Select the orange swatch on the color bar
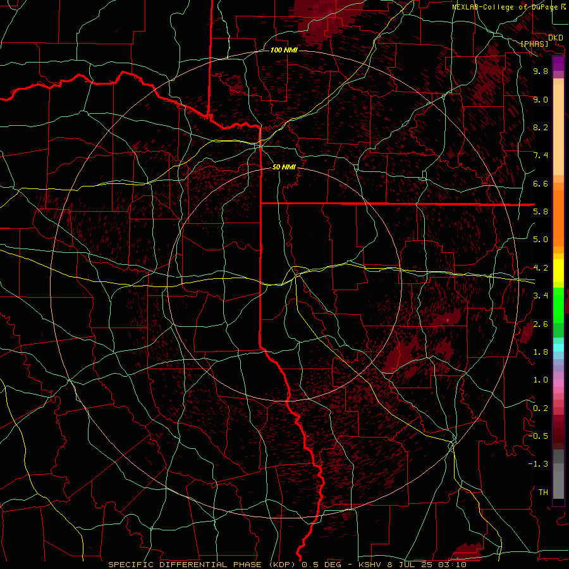569x569 pixels. pyautogui.click(x=558, y=219)
